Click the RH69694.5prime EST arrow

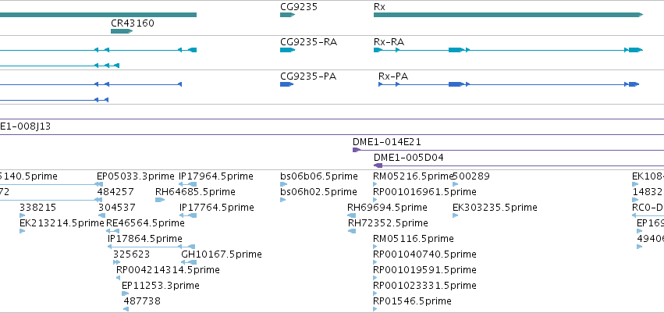[351, 215]
